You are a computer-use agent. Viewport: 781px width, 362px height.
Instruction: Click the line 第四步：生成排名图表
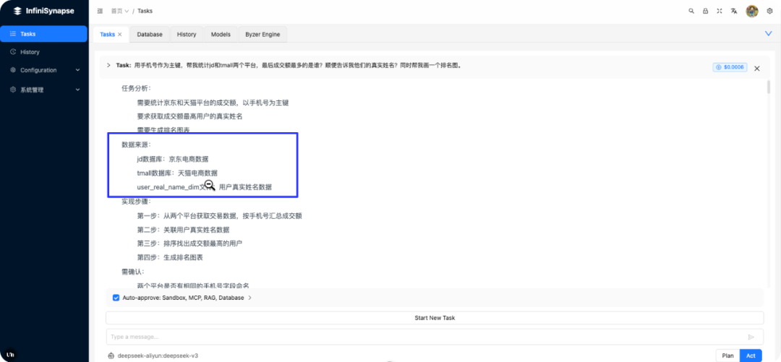pyautogui.click(x=170, y=258)
